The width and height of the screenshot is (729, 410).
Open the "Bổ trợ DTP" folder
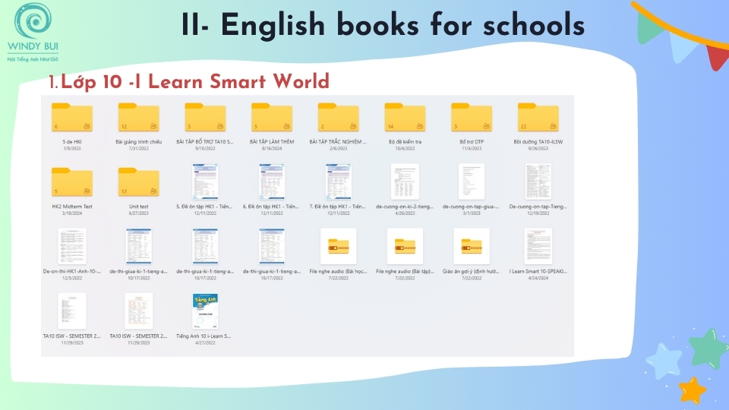[x=472, y=118]
